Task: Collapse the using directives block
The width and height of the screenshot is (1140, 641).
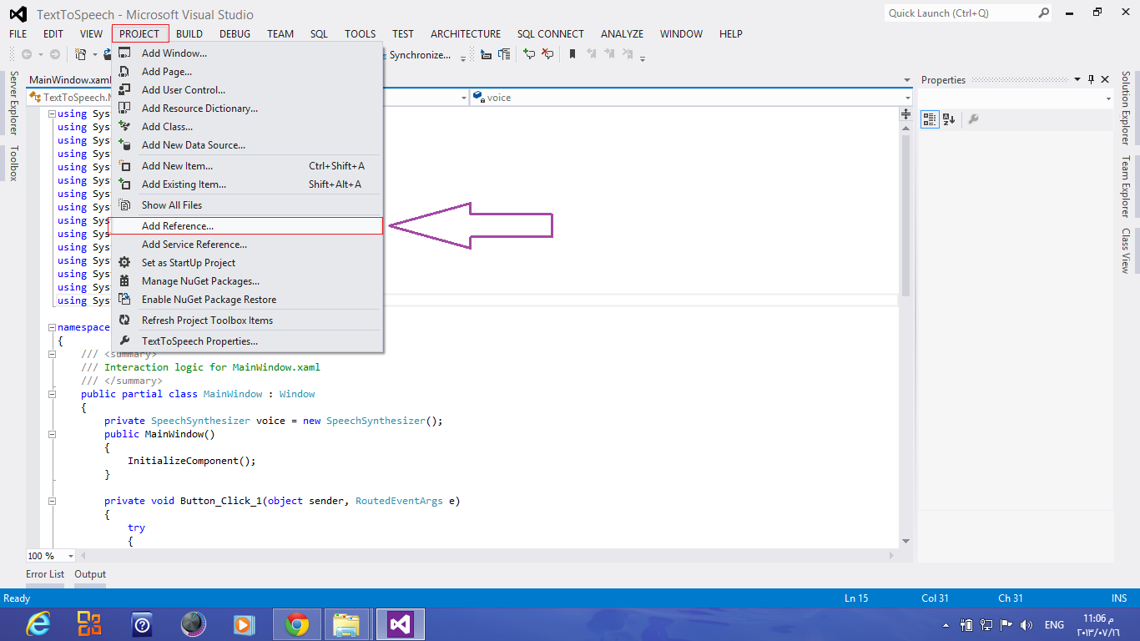Action: (x=52, y=114)
